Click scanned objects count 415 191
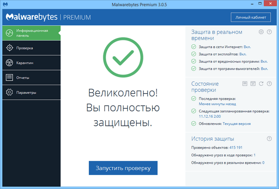 coord(236,148)
